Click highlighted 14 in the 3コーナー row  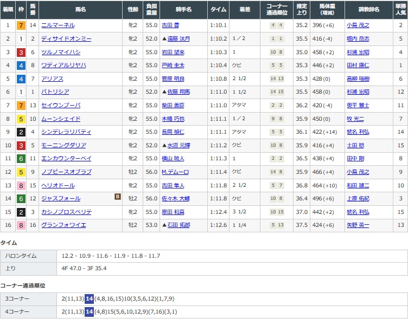point(89,298)
